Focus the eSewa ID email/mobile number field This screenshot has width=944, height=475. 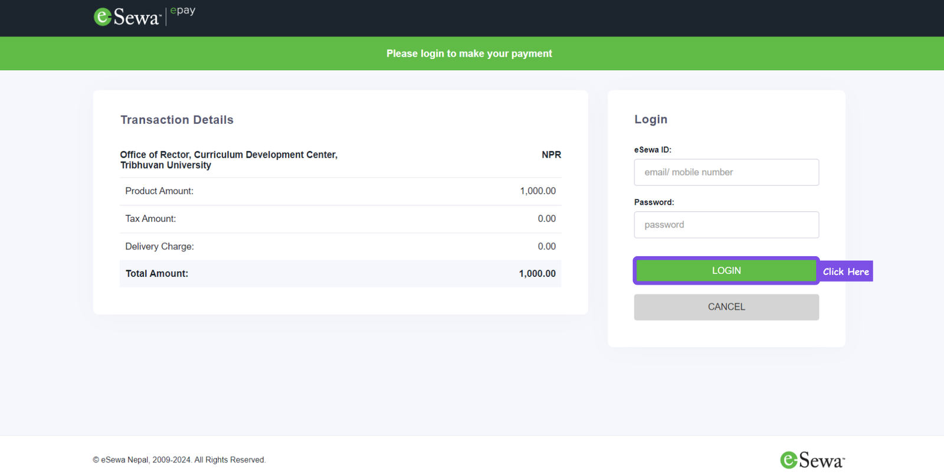726,172
